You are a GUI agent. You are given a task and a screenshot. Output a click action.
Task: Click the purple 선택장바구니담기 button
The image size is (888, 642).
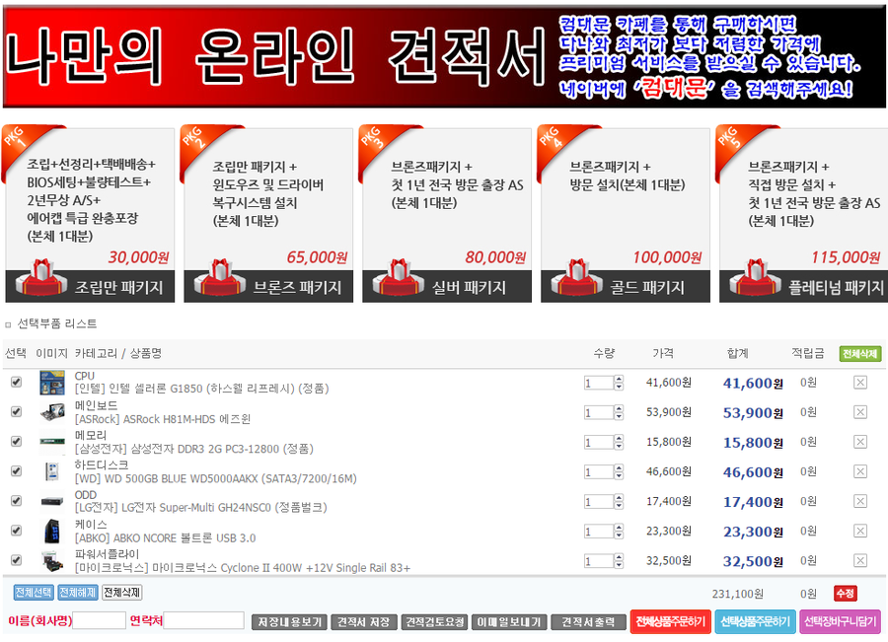840,622
